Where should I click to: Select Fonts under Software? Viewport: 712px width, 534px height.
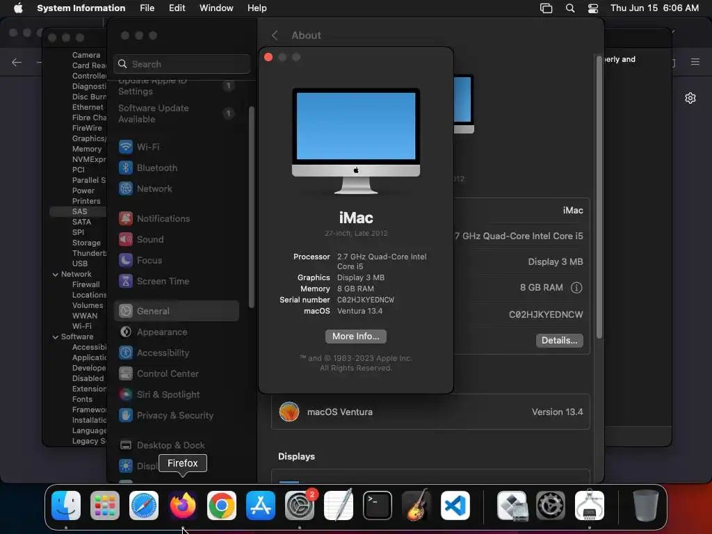click(x=82, y=400)
